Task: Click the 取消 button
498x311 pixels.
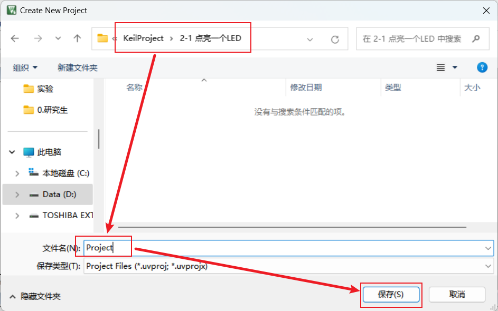Action: click(x=457, y=295)
